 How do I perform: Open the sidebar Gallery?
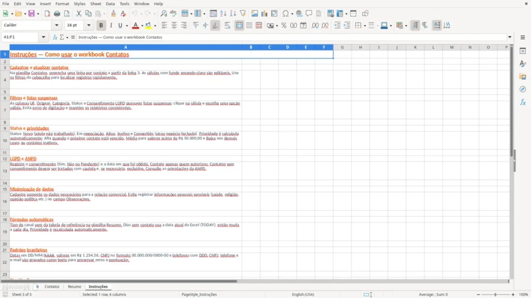(523, 77)
